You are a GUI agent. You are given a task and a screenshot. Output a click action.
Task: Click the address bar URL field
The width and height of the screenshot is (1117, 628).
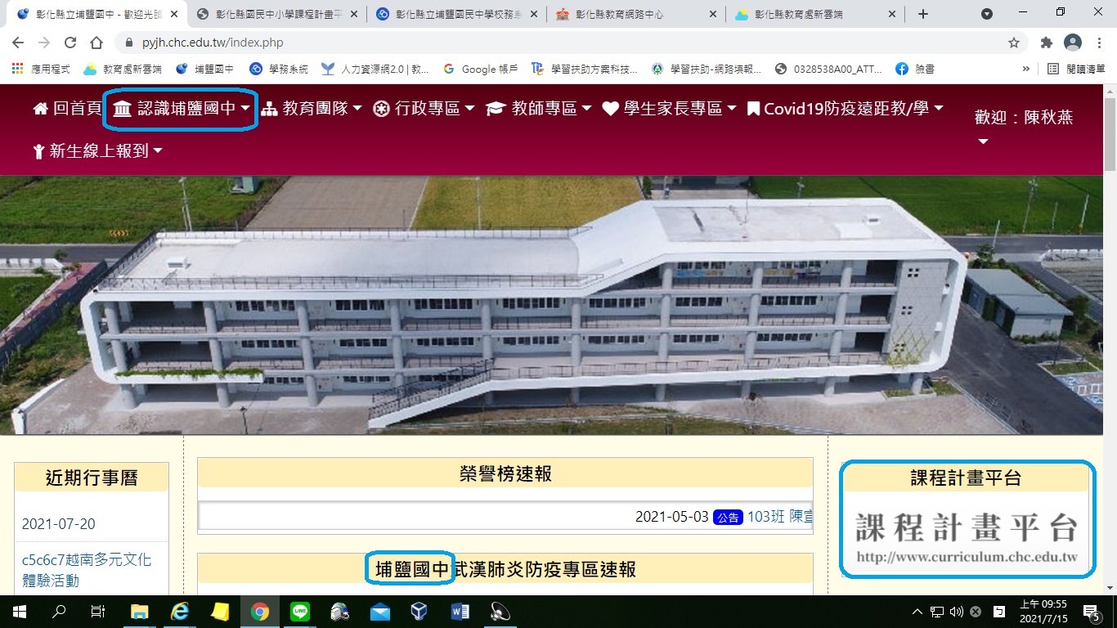click(564, 43)
